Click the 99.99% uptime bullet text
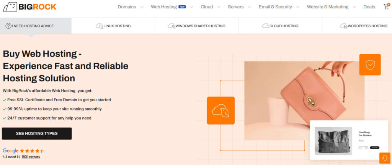 pos(54,109)
